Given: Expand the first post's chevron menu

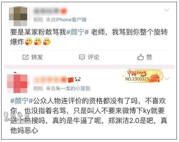Looking at the screenshot, I should pos(167,10).
